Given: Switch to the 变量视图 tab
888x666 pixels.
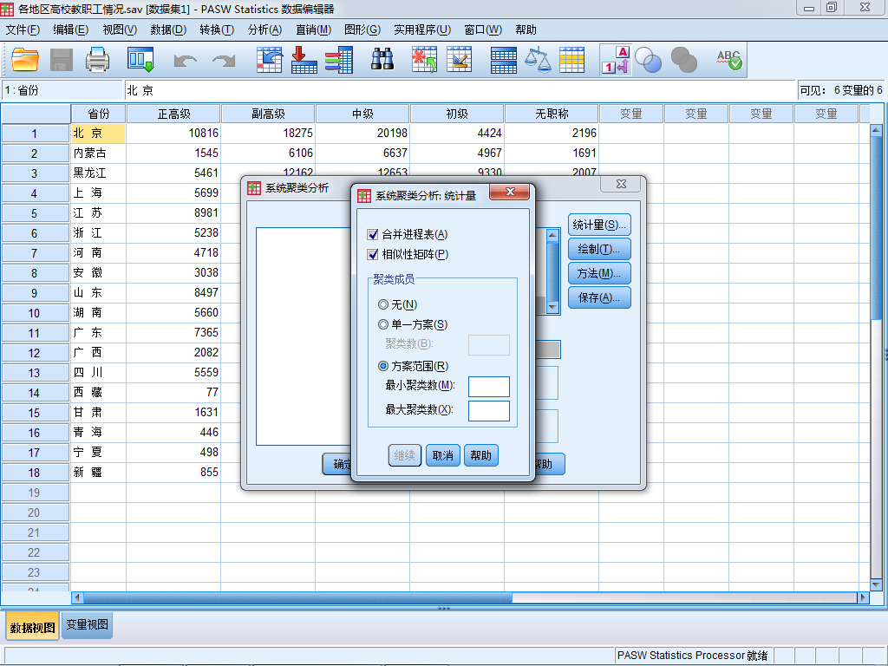Looking at the screenshot, I should pyautogui.click(x=87, y=624).
